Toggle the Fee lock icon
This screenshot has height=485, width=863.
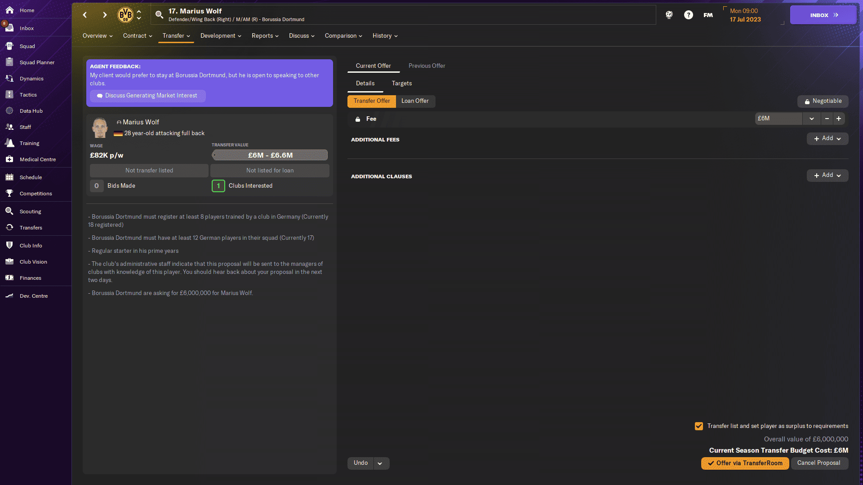point(358,119)
